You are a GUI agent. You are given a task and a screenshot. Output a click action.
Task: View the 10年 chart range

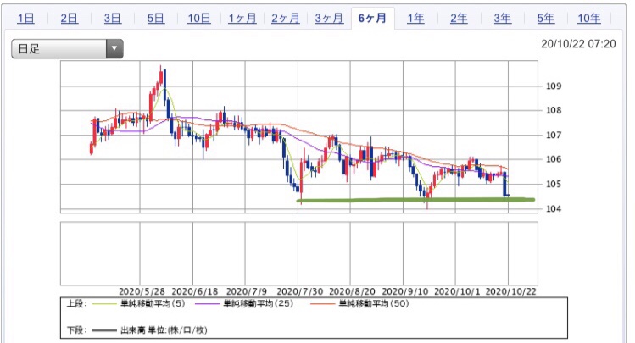coord(589,18)
